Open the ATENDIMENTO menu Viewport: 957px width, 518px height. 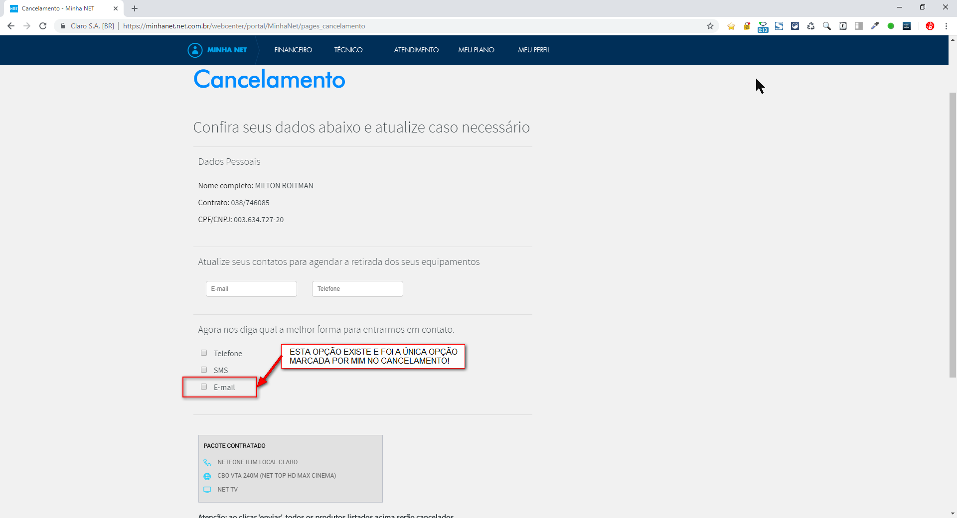tap(416, 50)
